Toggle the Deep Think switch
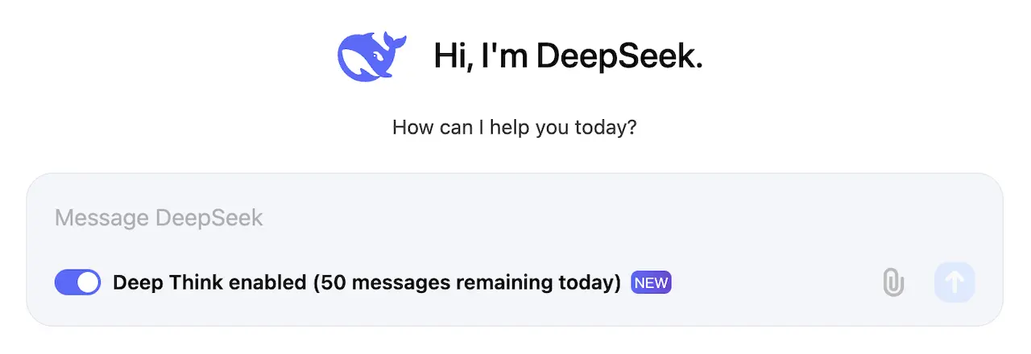The width and height of the screenshot is (1031, 354). click(x=77, y=282)
